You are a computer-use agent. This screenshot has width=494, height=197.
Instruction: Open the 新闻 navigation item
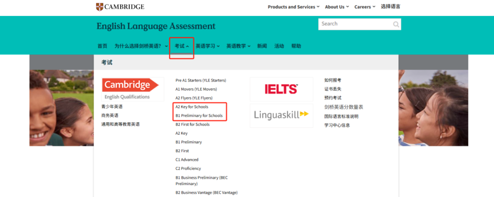262,46
